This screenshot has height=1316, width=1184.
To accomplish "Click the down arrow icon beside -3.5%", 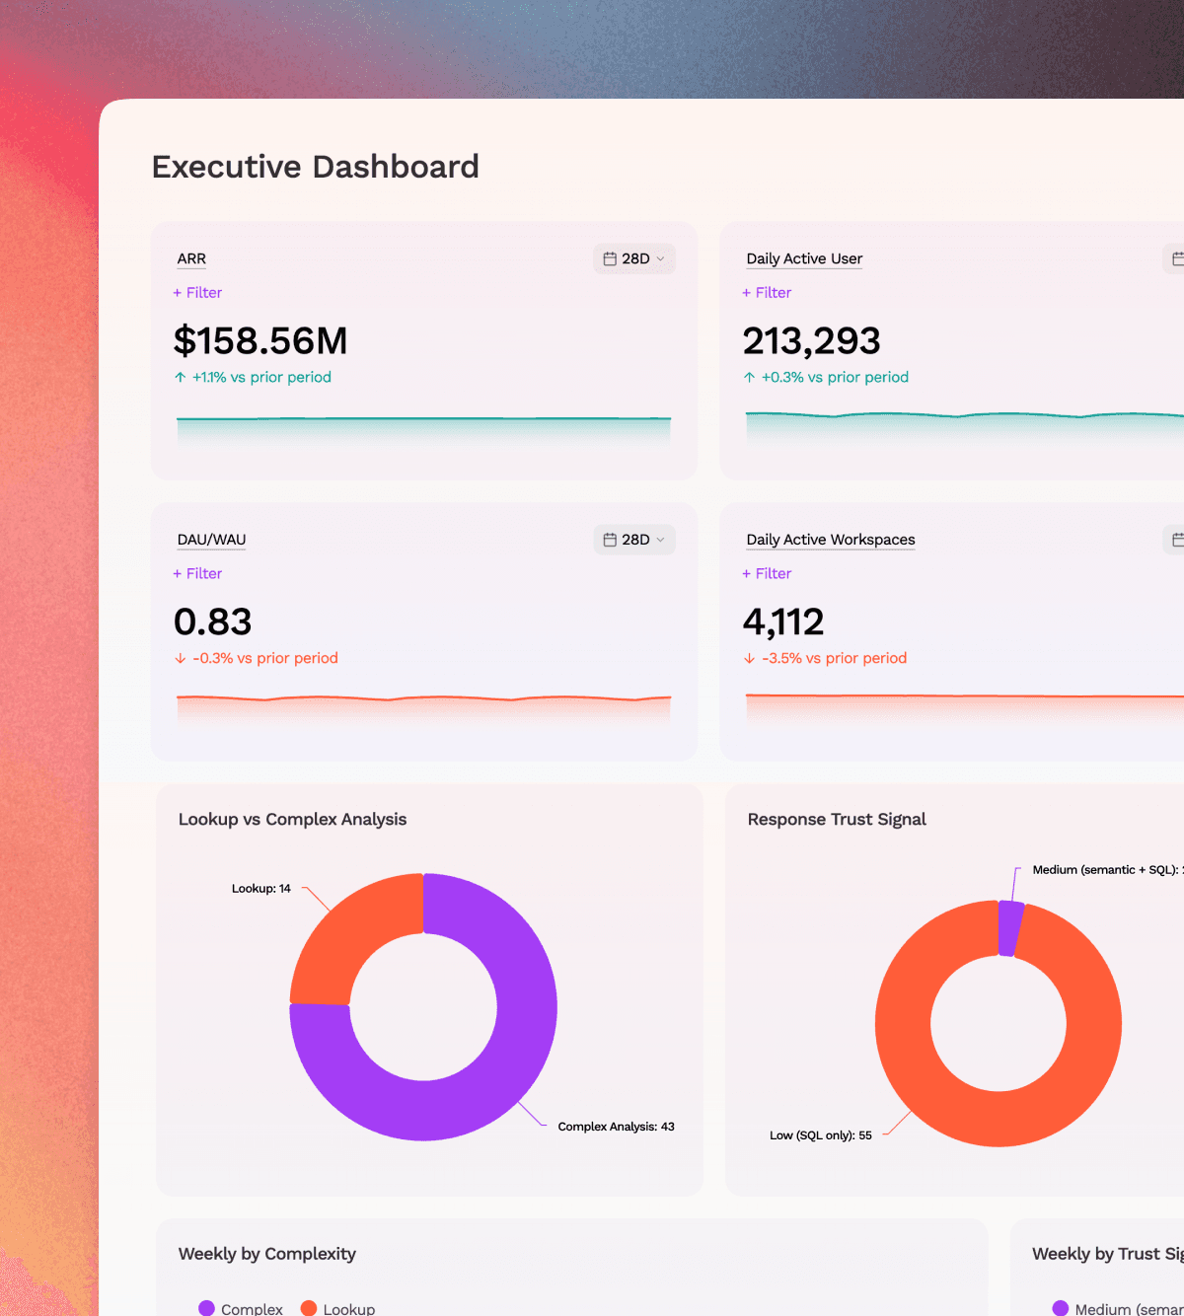I will [x=750, y=658].
